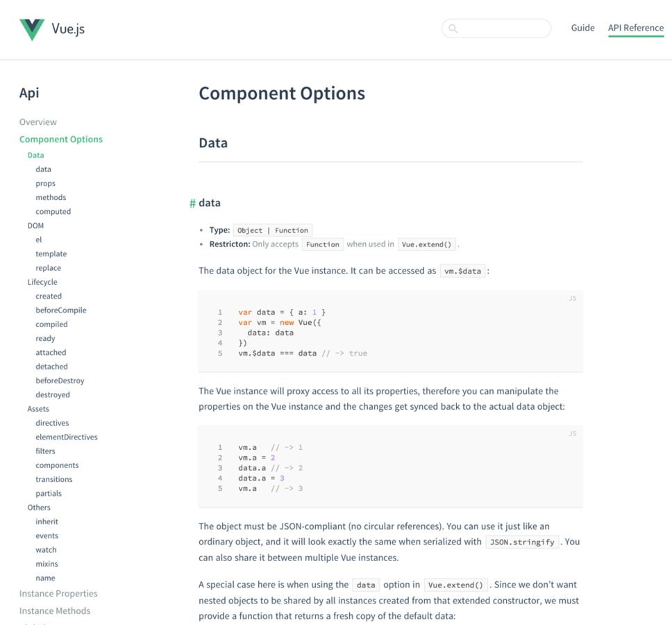Open the Guide nav tab

582,28
